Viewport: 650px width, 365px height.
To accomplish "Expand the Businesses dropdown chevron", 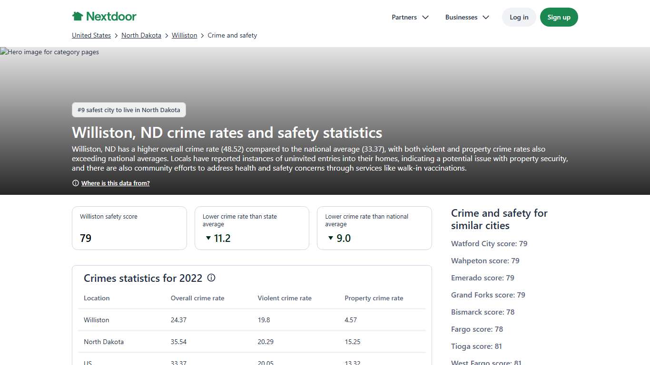I will [x=485, y=17].
